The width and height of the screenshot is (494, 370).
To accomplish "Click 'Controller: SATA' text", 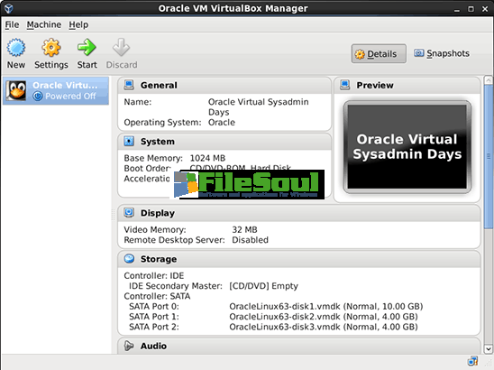I will point(157,296).
